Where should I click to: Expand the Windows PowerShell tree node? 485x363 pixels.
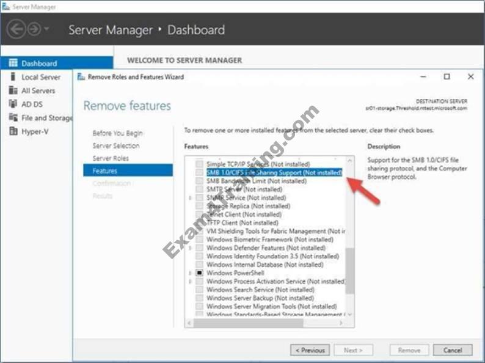pyautogui.click(x=191, y=273)
